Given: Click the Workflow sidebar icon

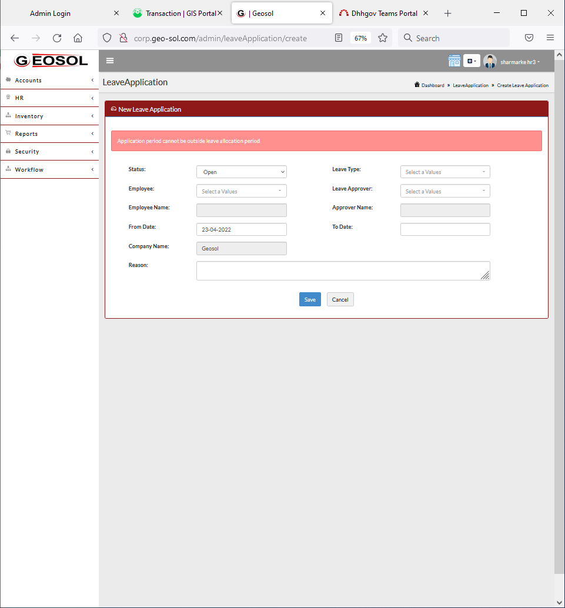Looking at the screenshot, I should click(8, 169).
